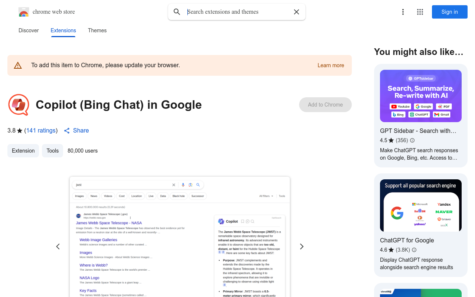
Task: Click the Copilot extension logo
Action: pyautogui.click(x=19, y=105)
